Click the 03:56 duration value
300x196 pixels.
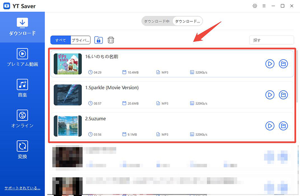coord(98,135)
